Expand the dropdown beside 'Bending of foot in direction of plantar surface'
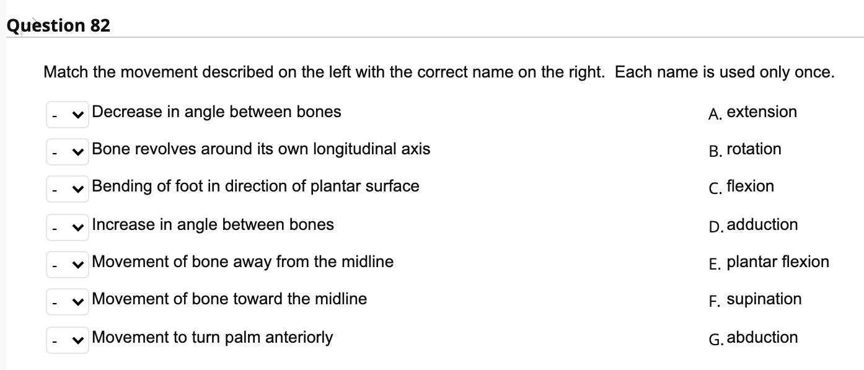This screenshot has width=864, height=370. click(x=67, y=188)
